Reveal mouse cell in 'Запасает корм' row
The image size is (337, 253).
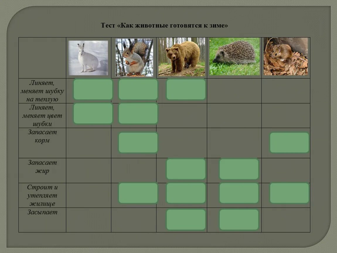point(289,143)
